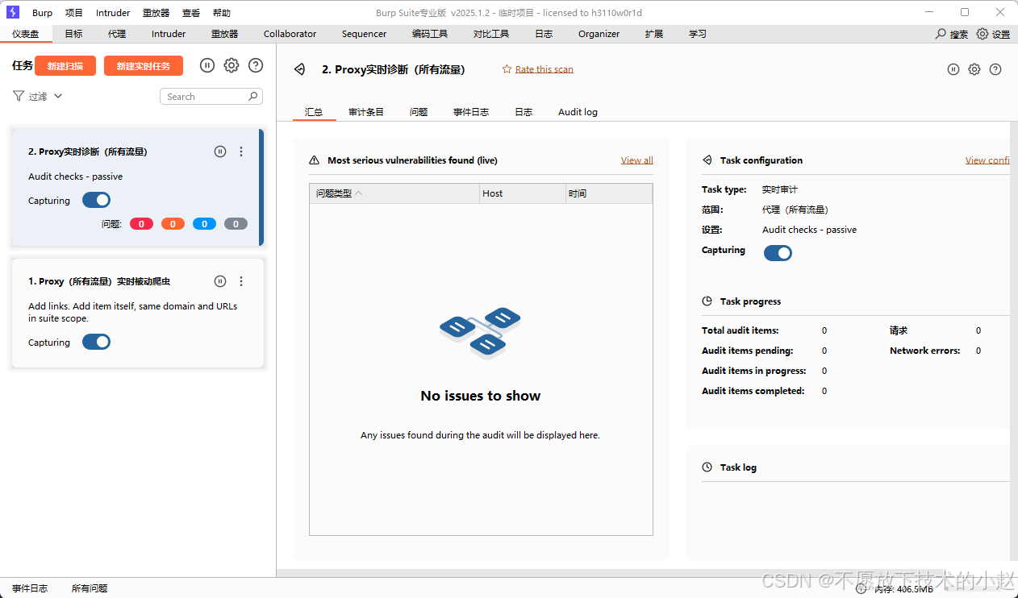Open the scan detail help icon
Image resolution: width=1018 pixels, height=598 pixels.
[x=995, y=69]
